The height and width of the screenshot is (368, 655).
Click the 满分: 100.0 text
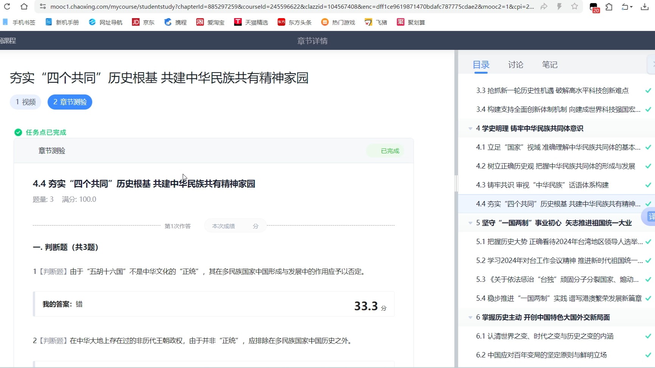tap(79, 199)
